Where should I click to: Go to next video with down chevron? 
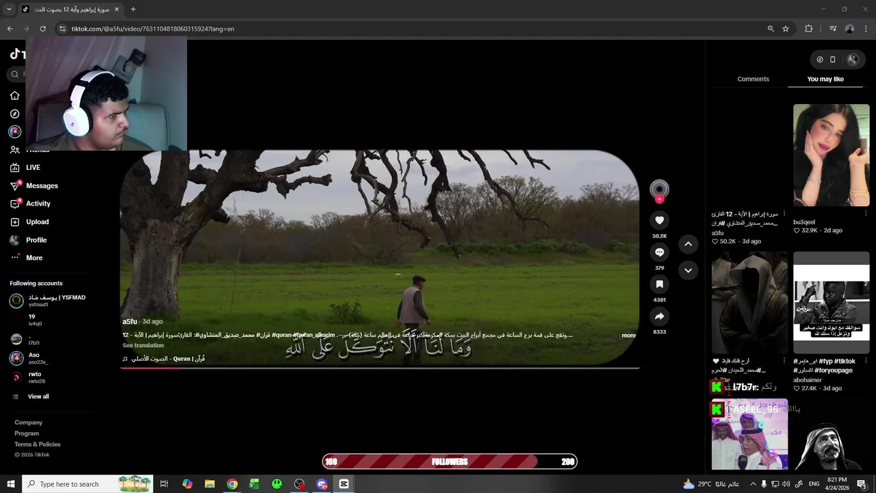coord(688,270)
